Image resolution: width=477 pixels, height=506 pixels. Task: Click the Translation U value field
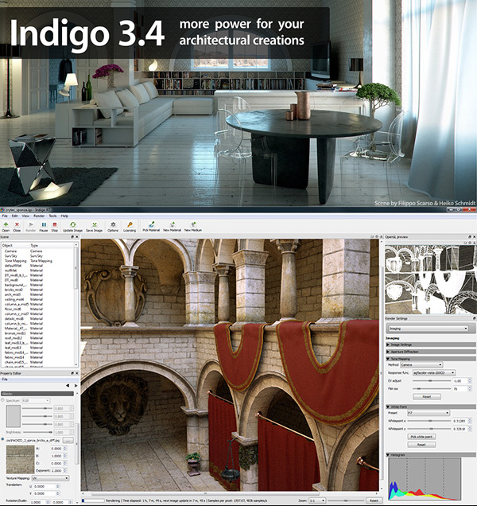[45, 486]
